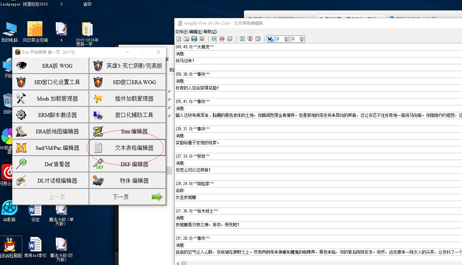Select QQ影音 desktop icon
The height and width of the screenshot is (265, 462).
[9, 211]
